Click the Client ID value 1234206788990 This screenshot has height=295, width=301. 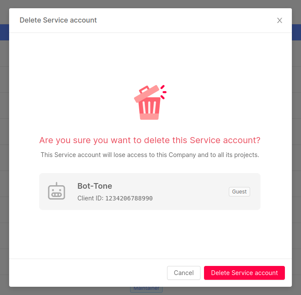tap(129, 198)
